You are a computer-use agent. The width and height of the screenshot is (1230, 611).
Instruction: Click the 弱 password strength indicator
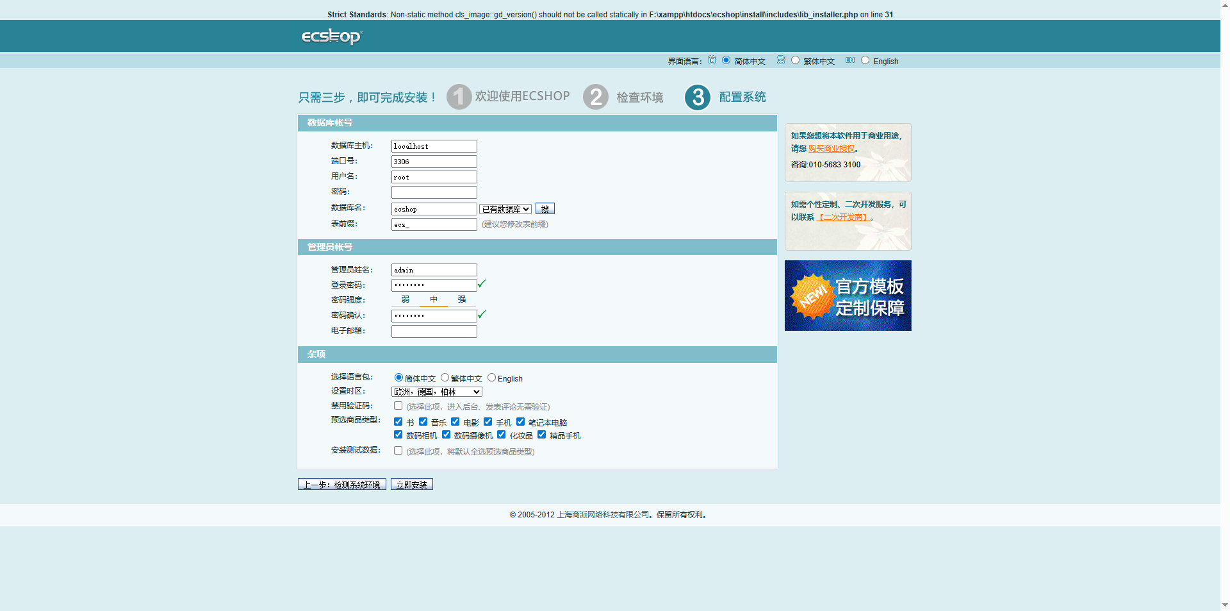tap(406, 299)
